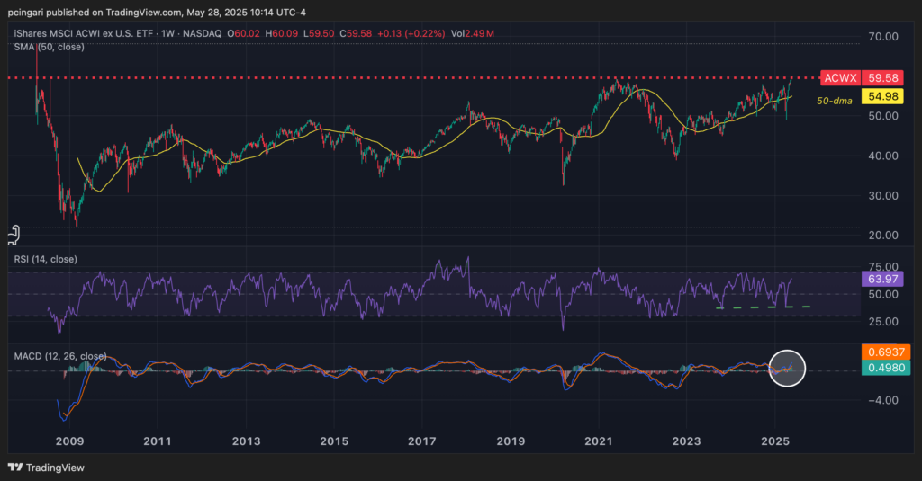Click the red 59.58 price label on axis

point(882,78)
